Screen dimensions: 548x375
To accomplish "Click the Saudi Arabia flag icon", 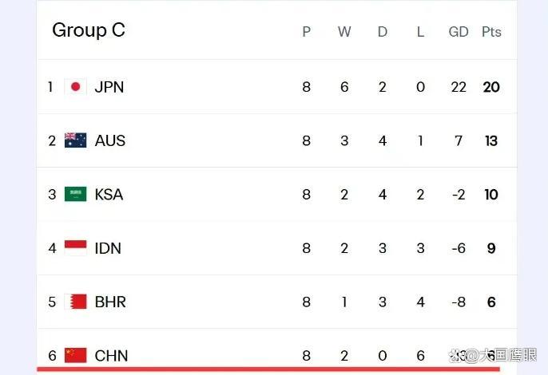I will point(75,194).
